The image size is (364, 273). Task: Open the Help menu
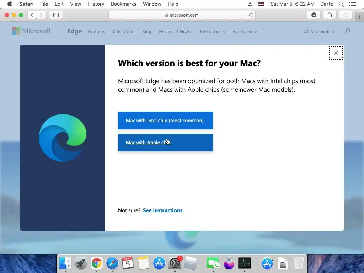(x=173, y=4)
